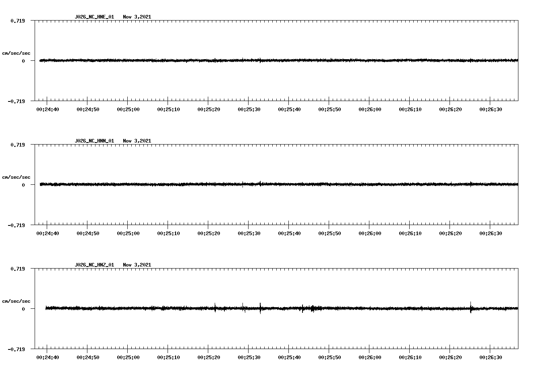Select 00:26:20 time label under HNE plot
Screen dimensions: 547x372
pyautogui.click(x=450, y=110)
